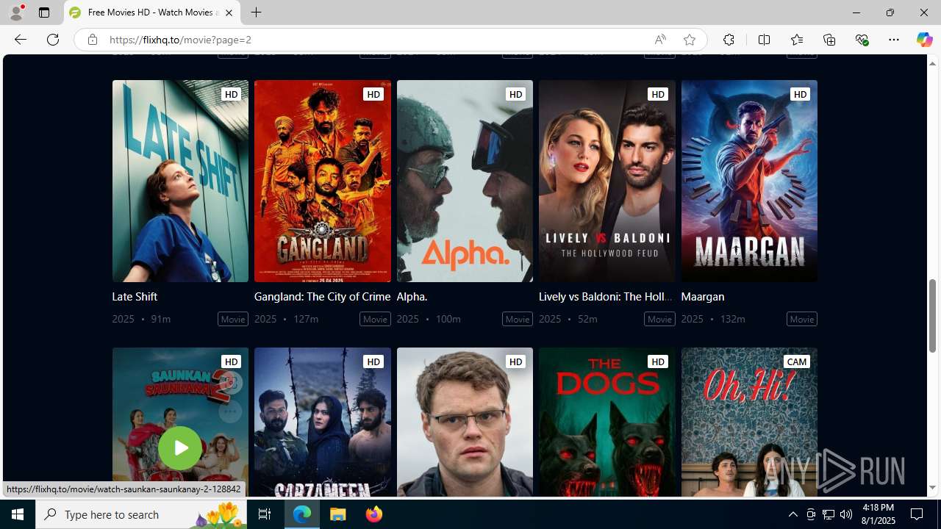941x529 pixels.
Task: Refresh the current page
Action: click(53, 40)
